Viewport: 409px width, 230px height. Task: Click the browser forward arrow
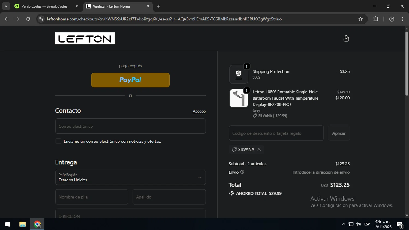click(17, 19)
